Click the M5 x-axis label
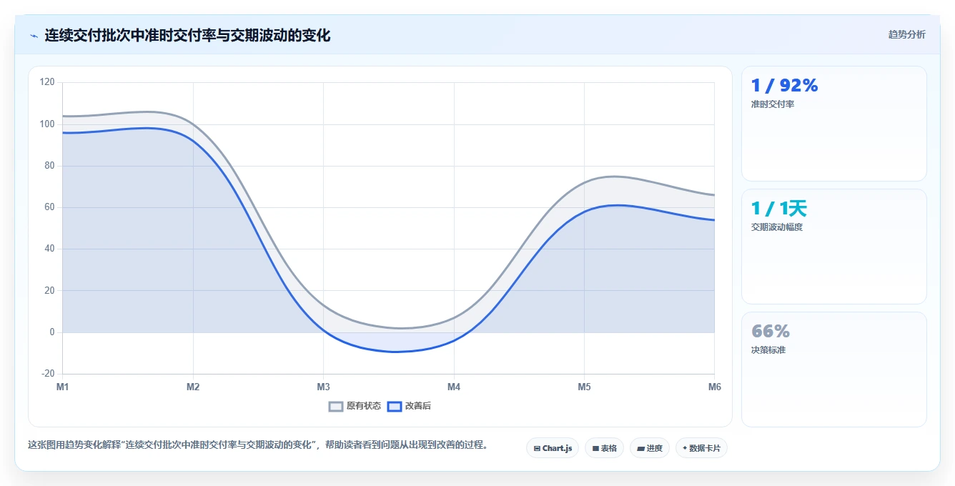Screen dimensions: 955x486 click(584, 387)
